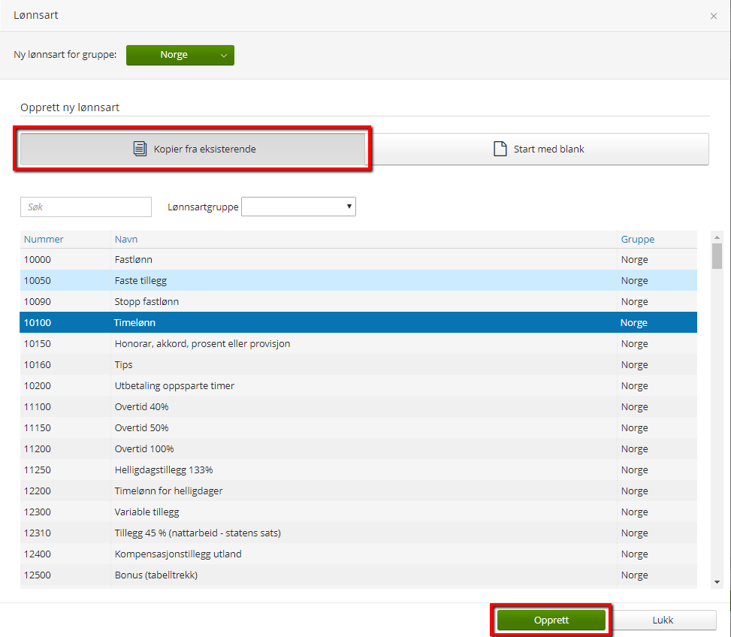Expand the Lønnsartgruppe combo box
The width and height of the screenshot is (731, 637).
[x=298, y=207]
